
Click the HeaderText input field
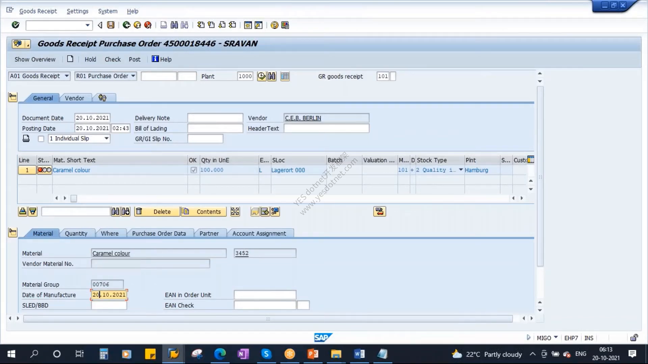(326, 128)
